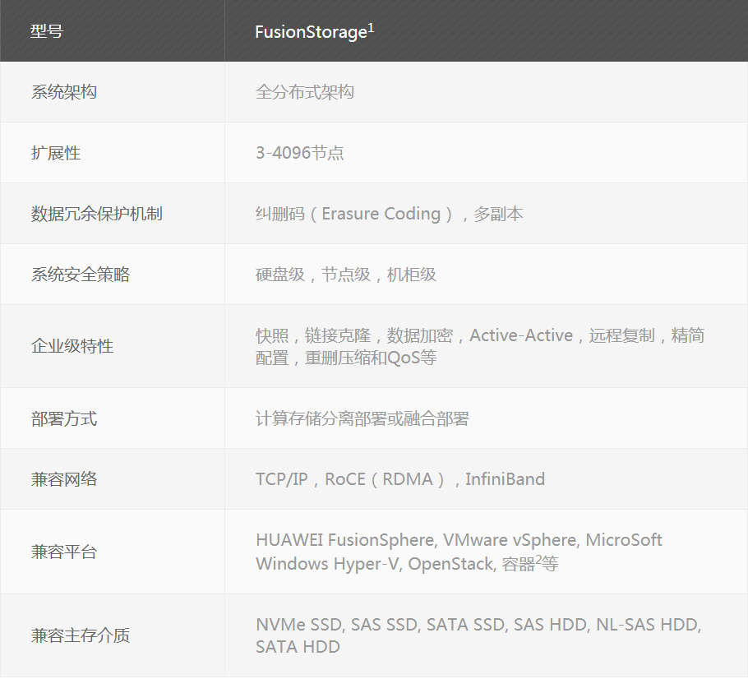Image resolution: width=748 pixels, height=679 pixels.
Task: Click the 快照，链接克隆 features text
Action: pos(480,346)
